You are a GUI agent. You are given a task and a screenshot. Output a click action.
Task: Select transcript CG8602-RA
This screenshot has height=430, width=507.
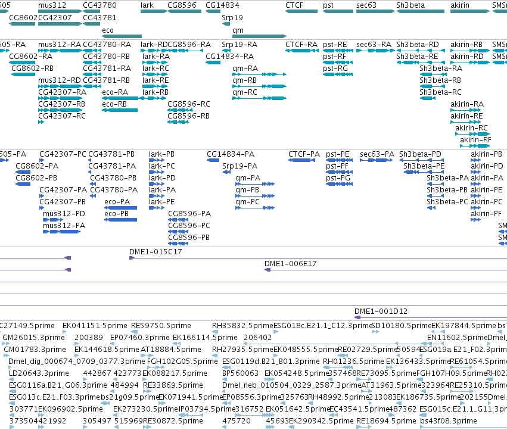pos(31,57)
